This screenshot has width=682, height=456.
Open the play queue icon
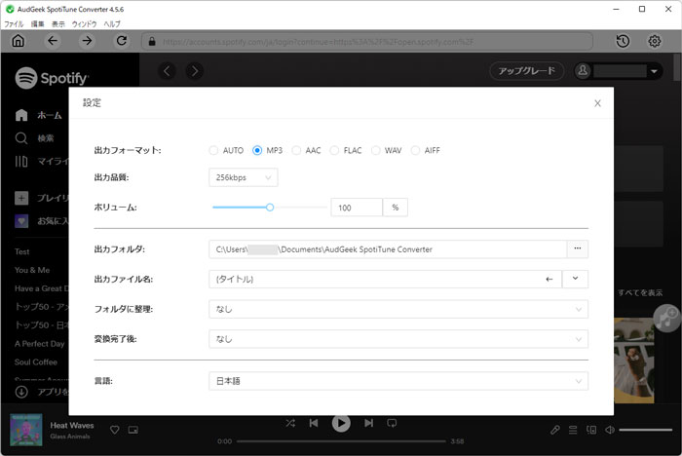pos(573,430)
